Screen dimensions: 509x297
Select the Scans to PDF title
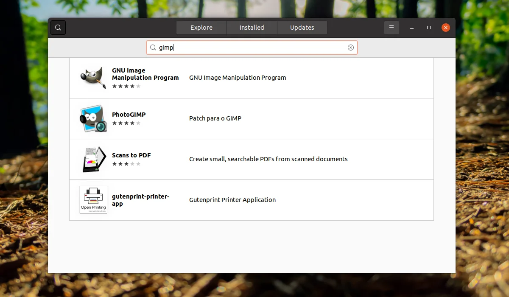click(x=131, y=155)
